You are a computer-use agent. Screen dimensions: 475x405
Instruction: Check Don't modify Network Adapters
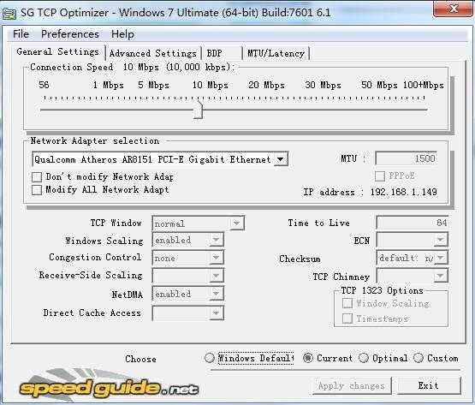pos(37,176)
